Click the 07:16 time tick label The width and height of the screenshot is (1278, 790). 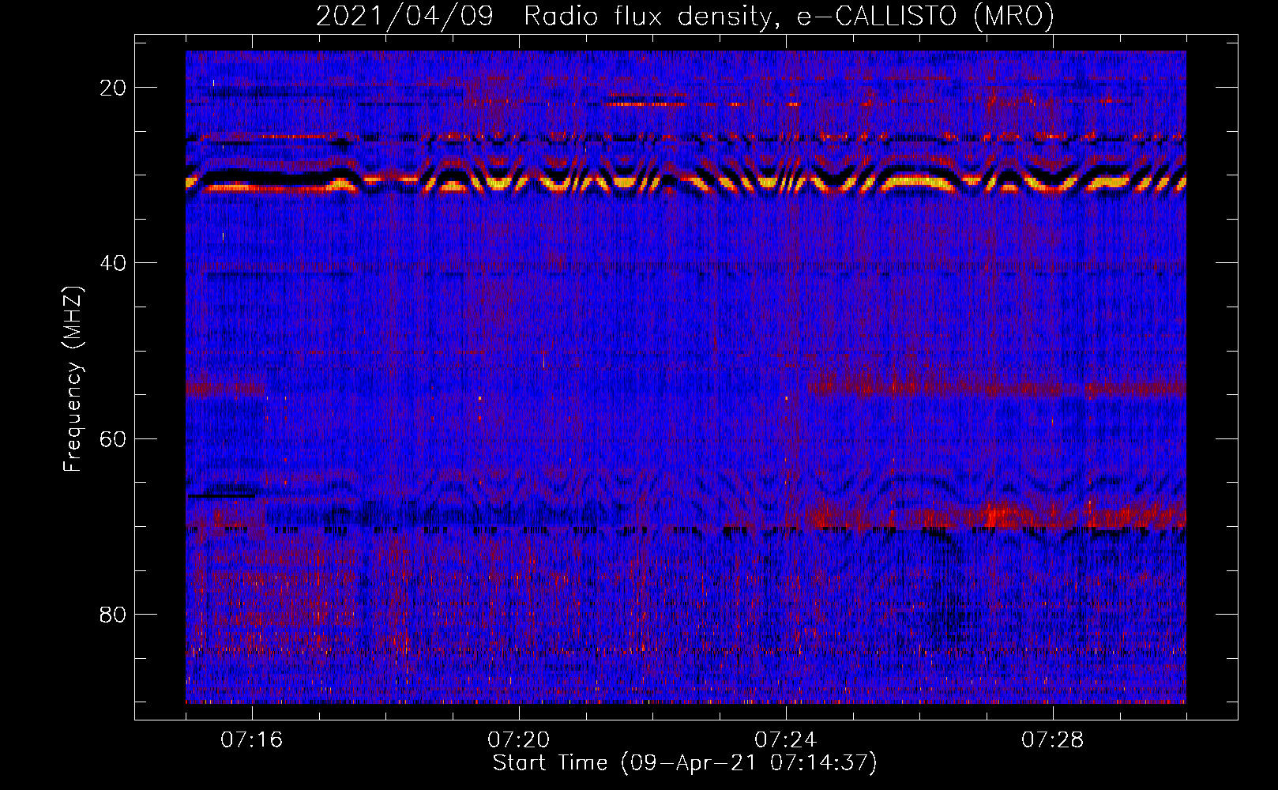[x=252, y=740]
